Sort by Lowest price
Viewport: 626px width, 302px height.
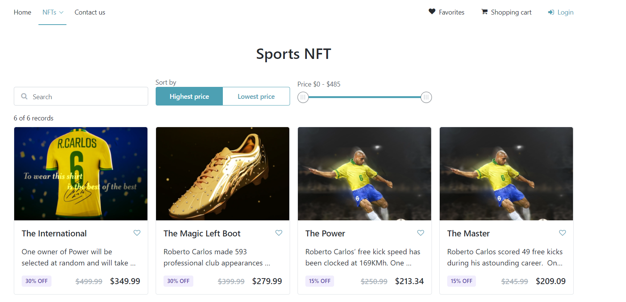(256, 97)
